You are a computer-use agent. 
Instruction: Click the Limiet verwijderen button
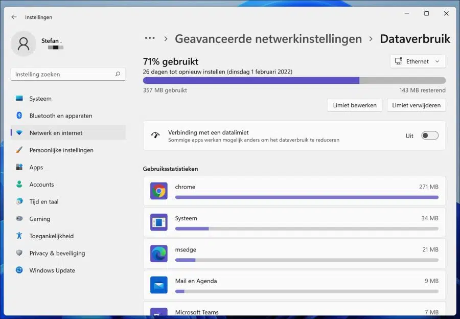click(x=416, y=105)
